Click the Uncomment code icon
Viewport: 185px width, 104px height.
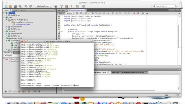pyautogui.click(x=147, y=13)
